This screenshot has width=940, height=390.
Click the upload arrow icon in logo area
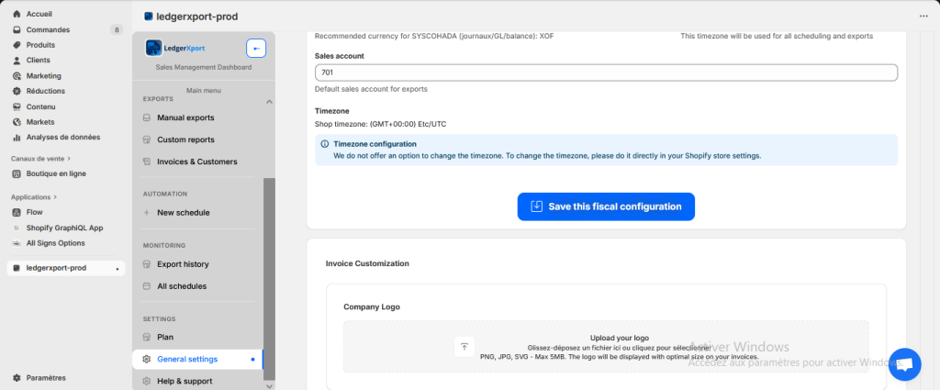pos(464,346)
